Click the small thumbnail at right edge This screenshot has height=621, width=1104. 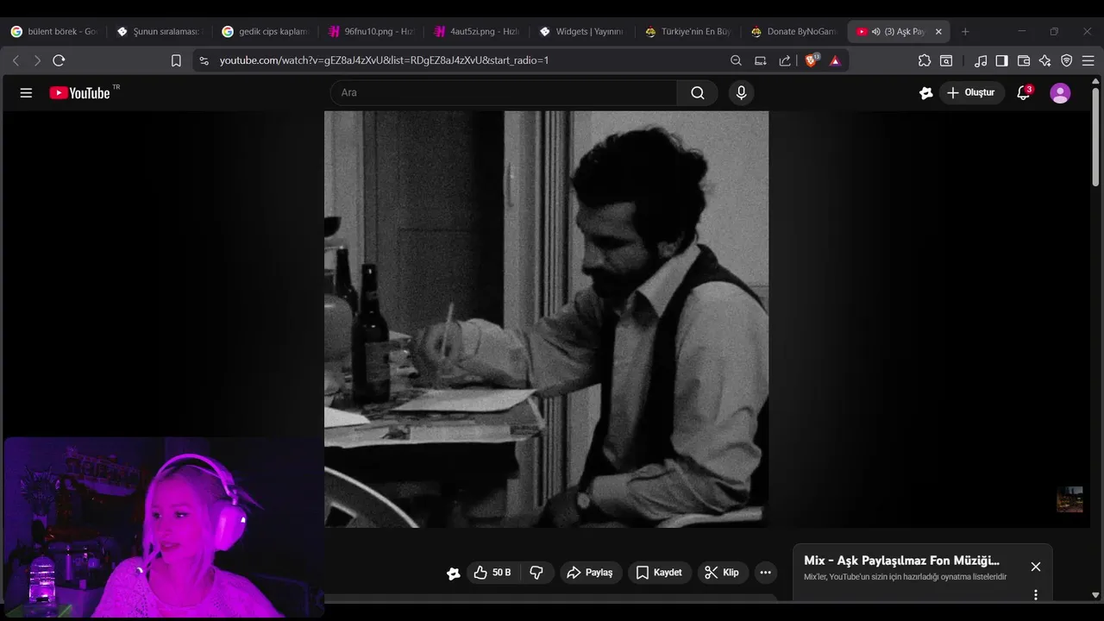[x=1069, y=499]
